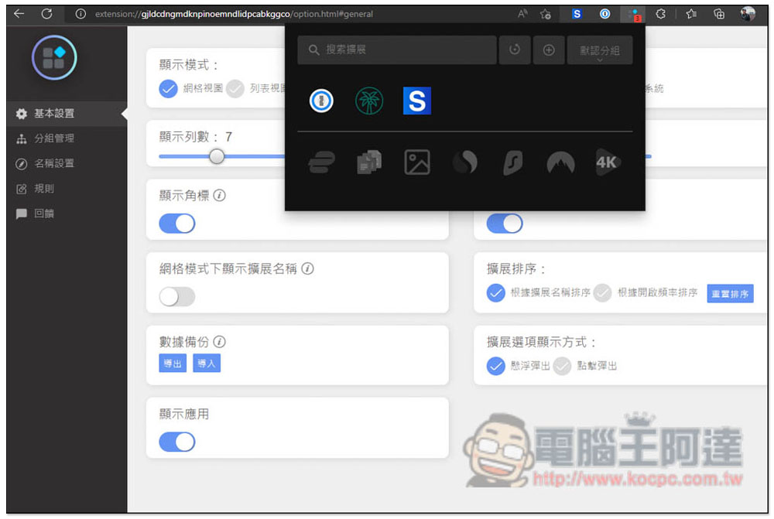Image resolution: width=774 pixels, height=519 pixels.
Task: Click the 顯示列數 slider handle
Action: pyautogui.click(x=216, y=156)
